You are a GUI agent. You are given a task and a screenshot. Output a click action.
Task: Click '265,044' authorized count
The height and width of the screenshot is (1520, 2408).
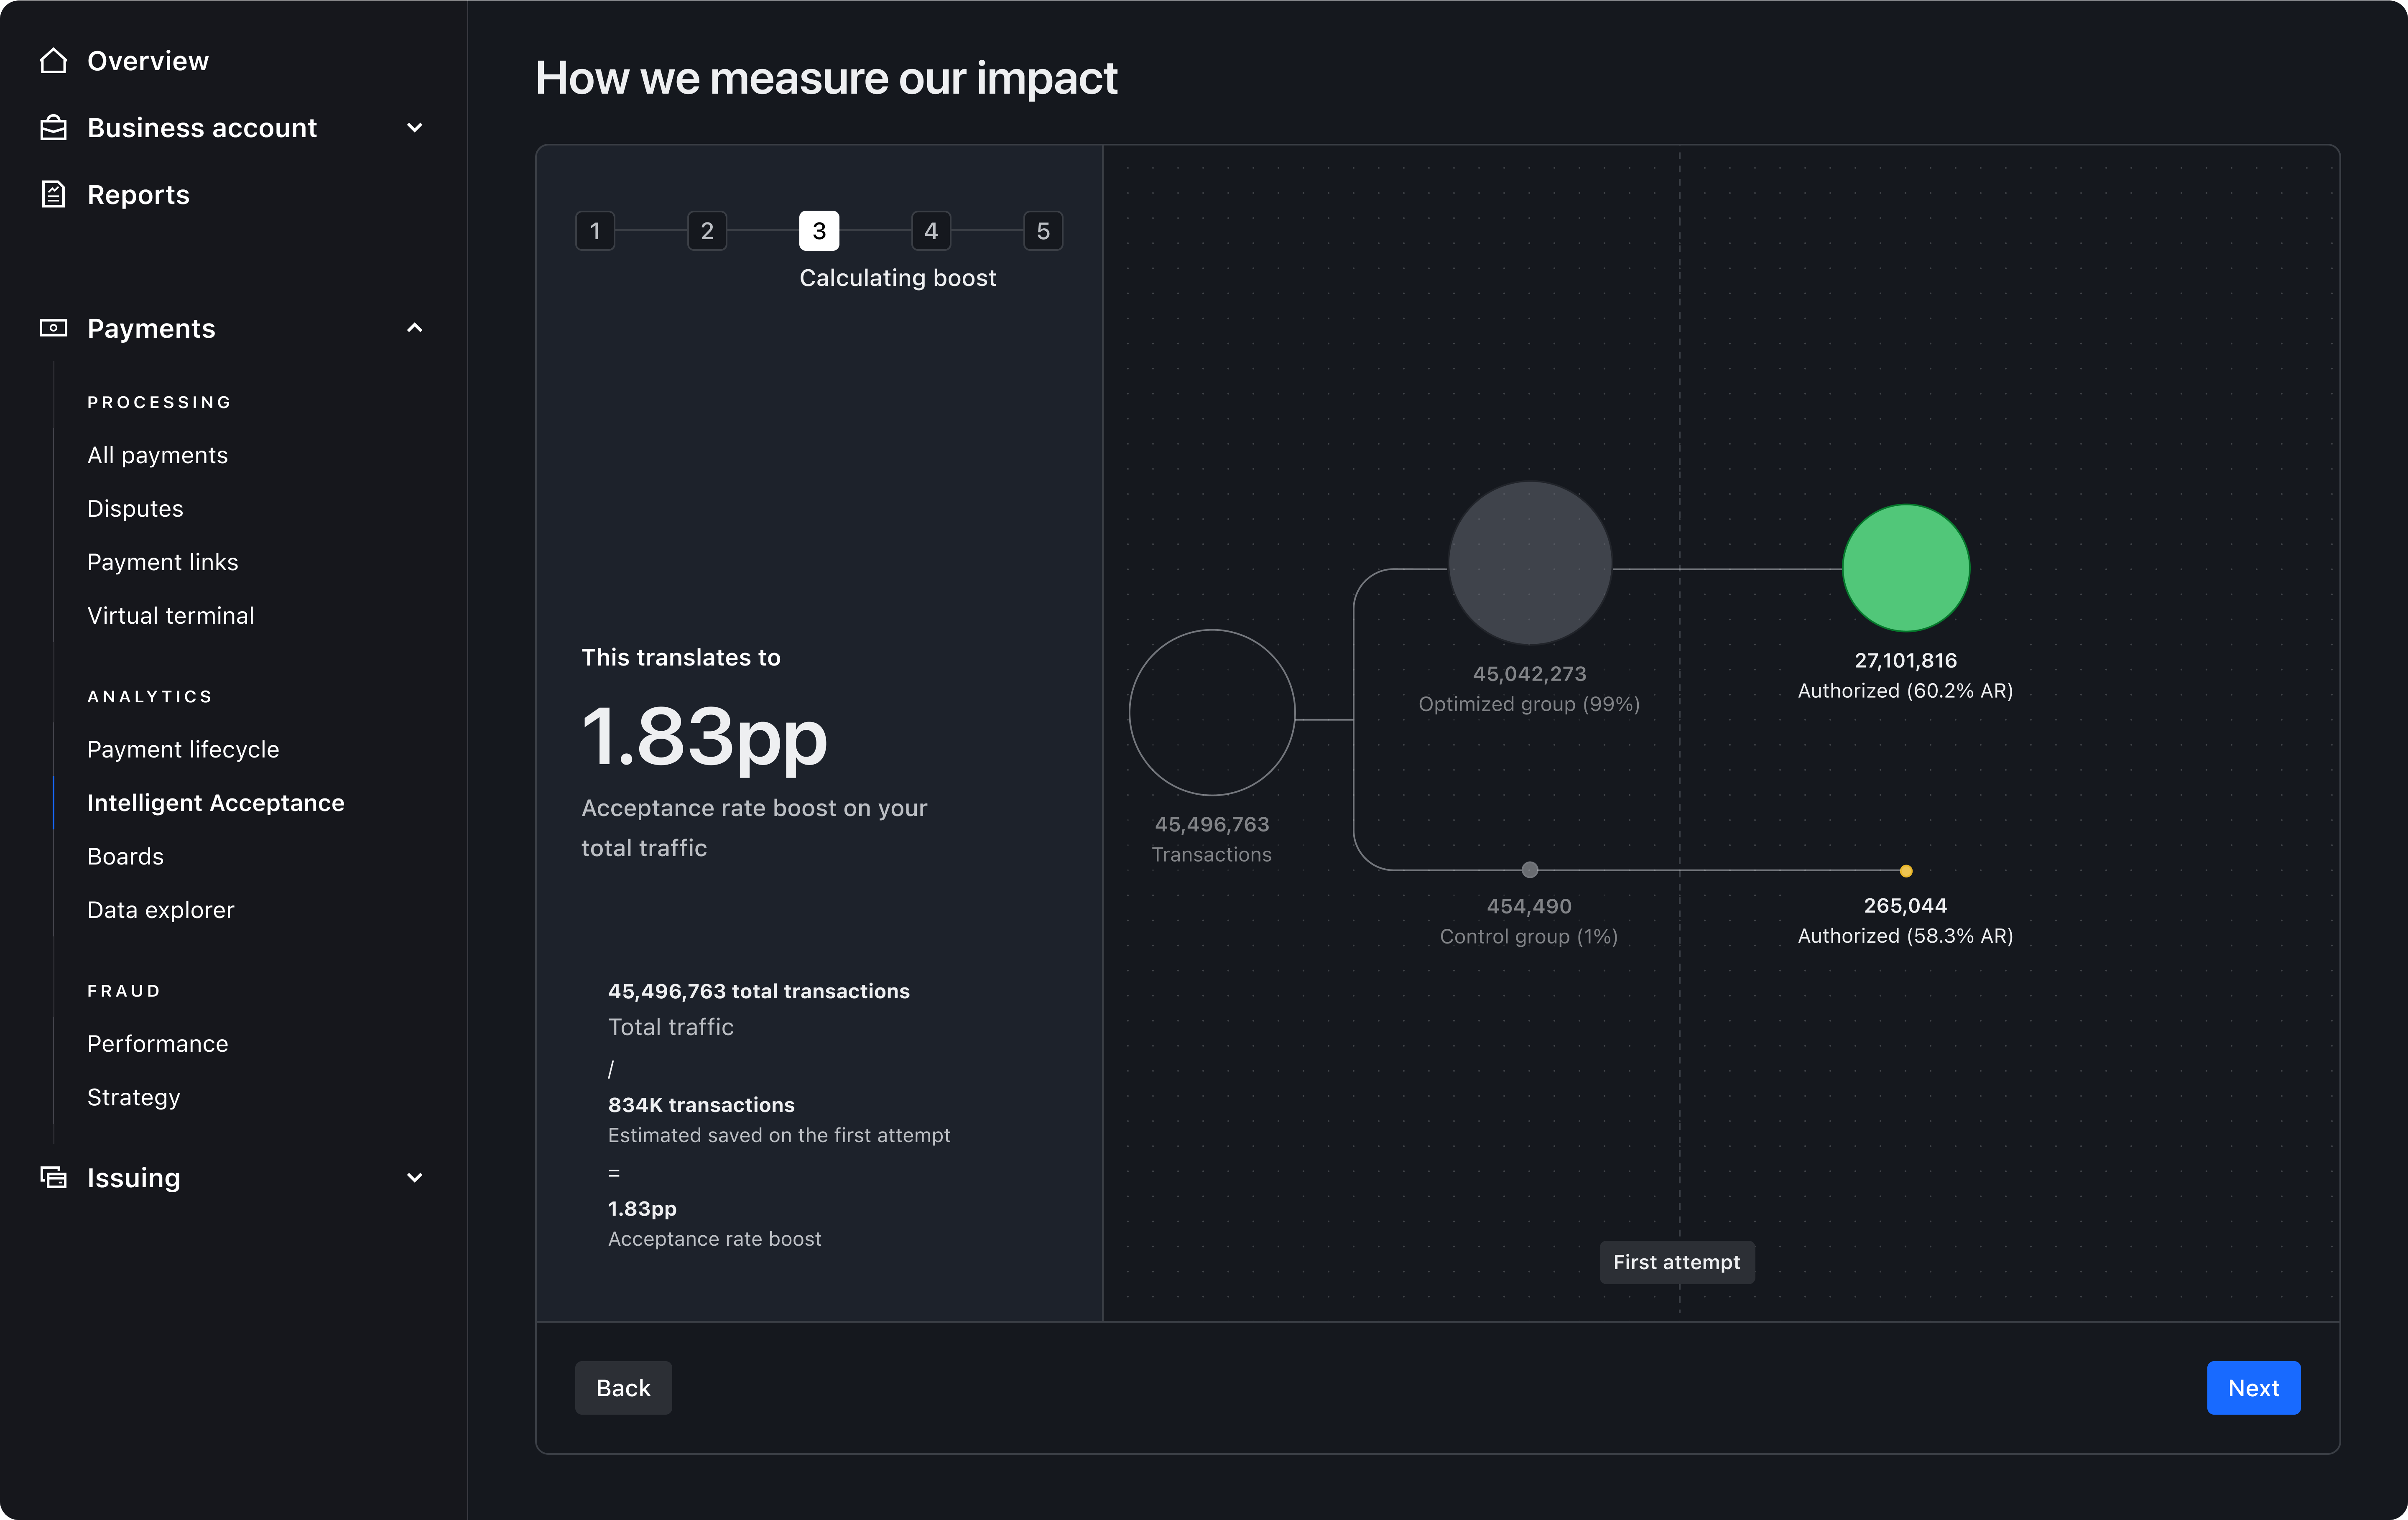point(1906,905)
